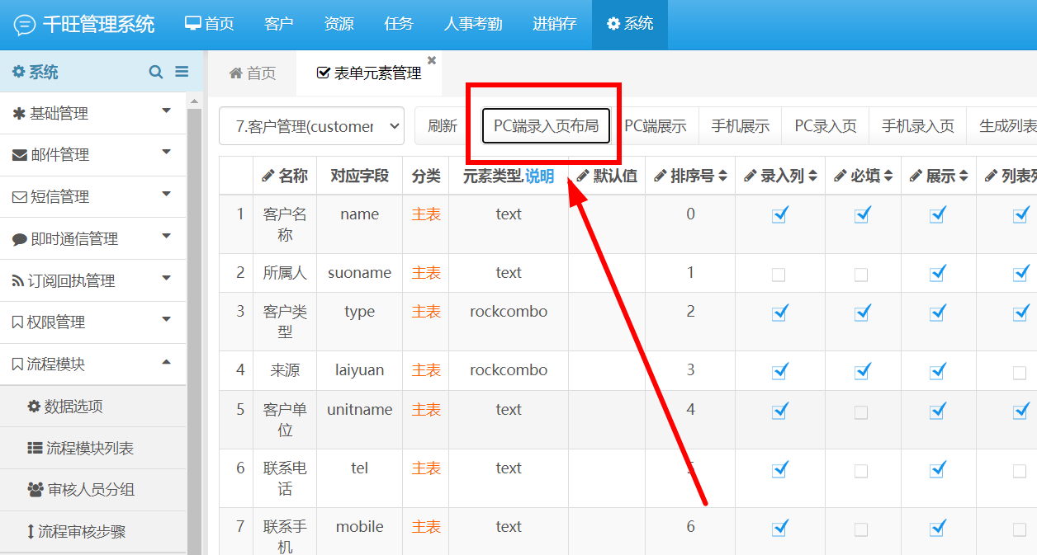1037x555 pixels.
Task: Click the PC端录入页布局 button
Action: 546,126
